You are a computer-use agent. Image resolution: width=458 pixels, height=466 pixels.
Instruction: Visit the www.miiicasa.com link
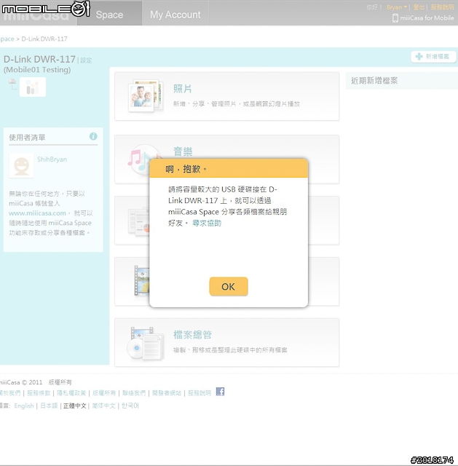(37, 213)
